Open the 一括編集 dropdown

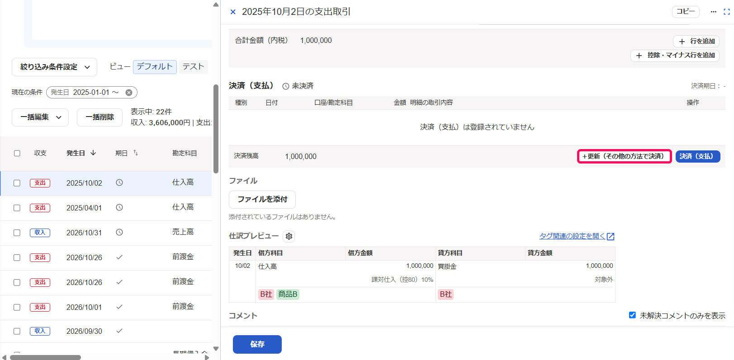tap(40, 117)
